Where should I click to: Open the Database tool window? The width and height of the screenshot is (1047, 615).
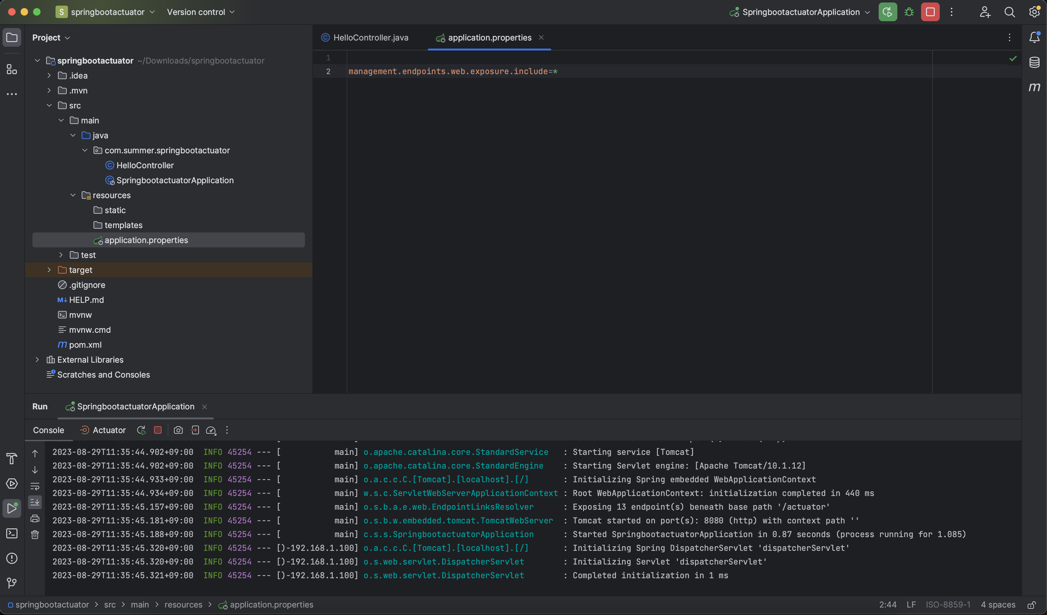point(1035,62)
